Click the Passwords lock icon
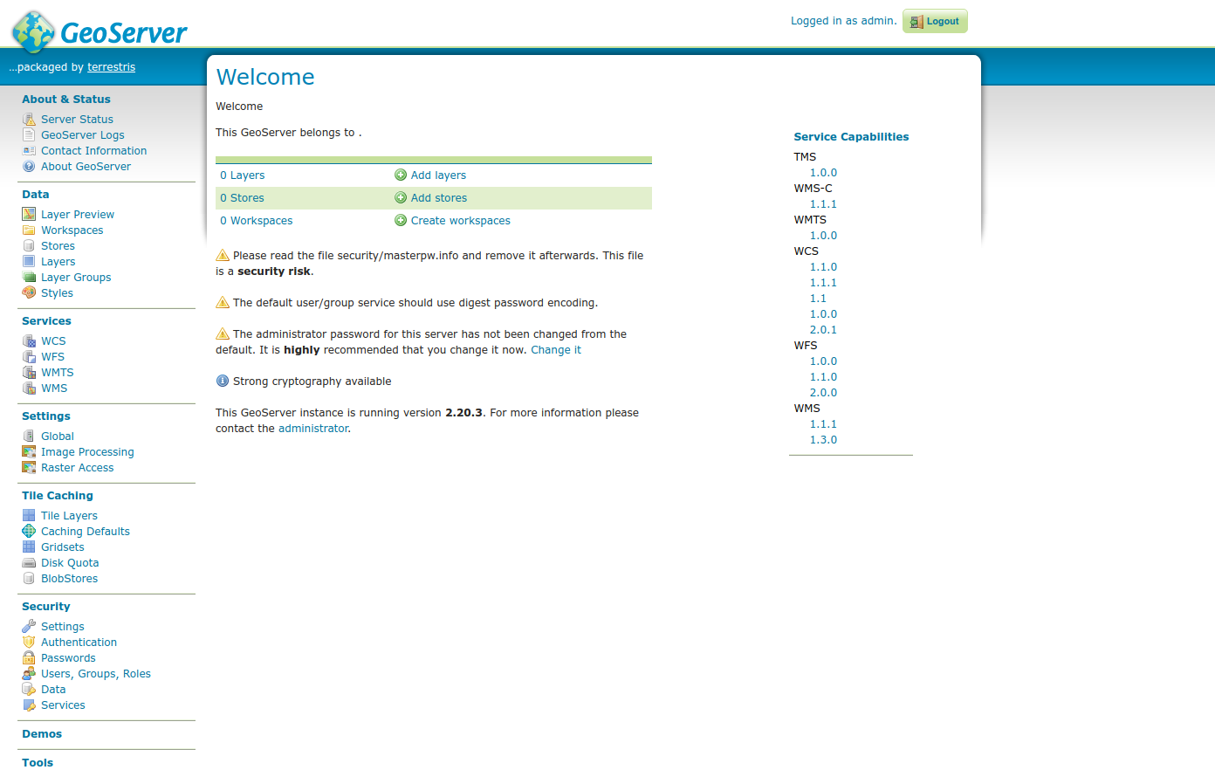This screenshot has height=770, width=1215. click(29, 658)
